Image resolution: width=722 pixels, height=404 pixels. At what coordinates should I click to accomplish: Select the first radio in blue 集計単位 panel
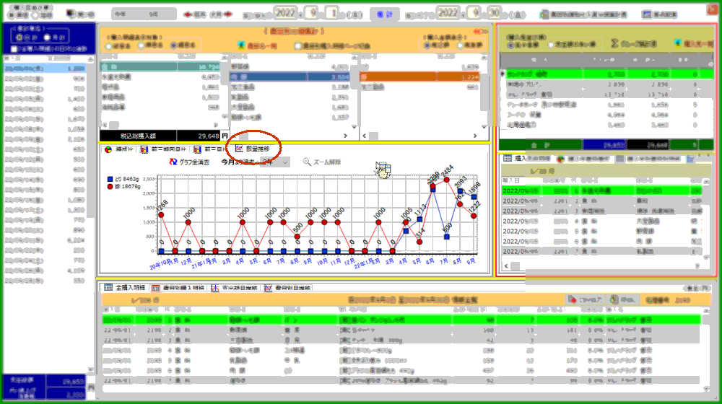19,38
